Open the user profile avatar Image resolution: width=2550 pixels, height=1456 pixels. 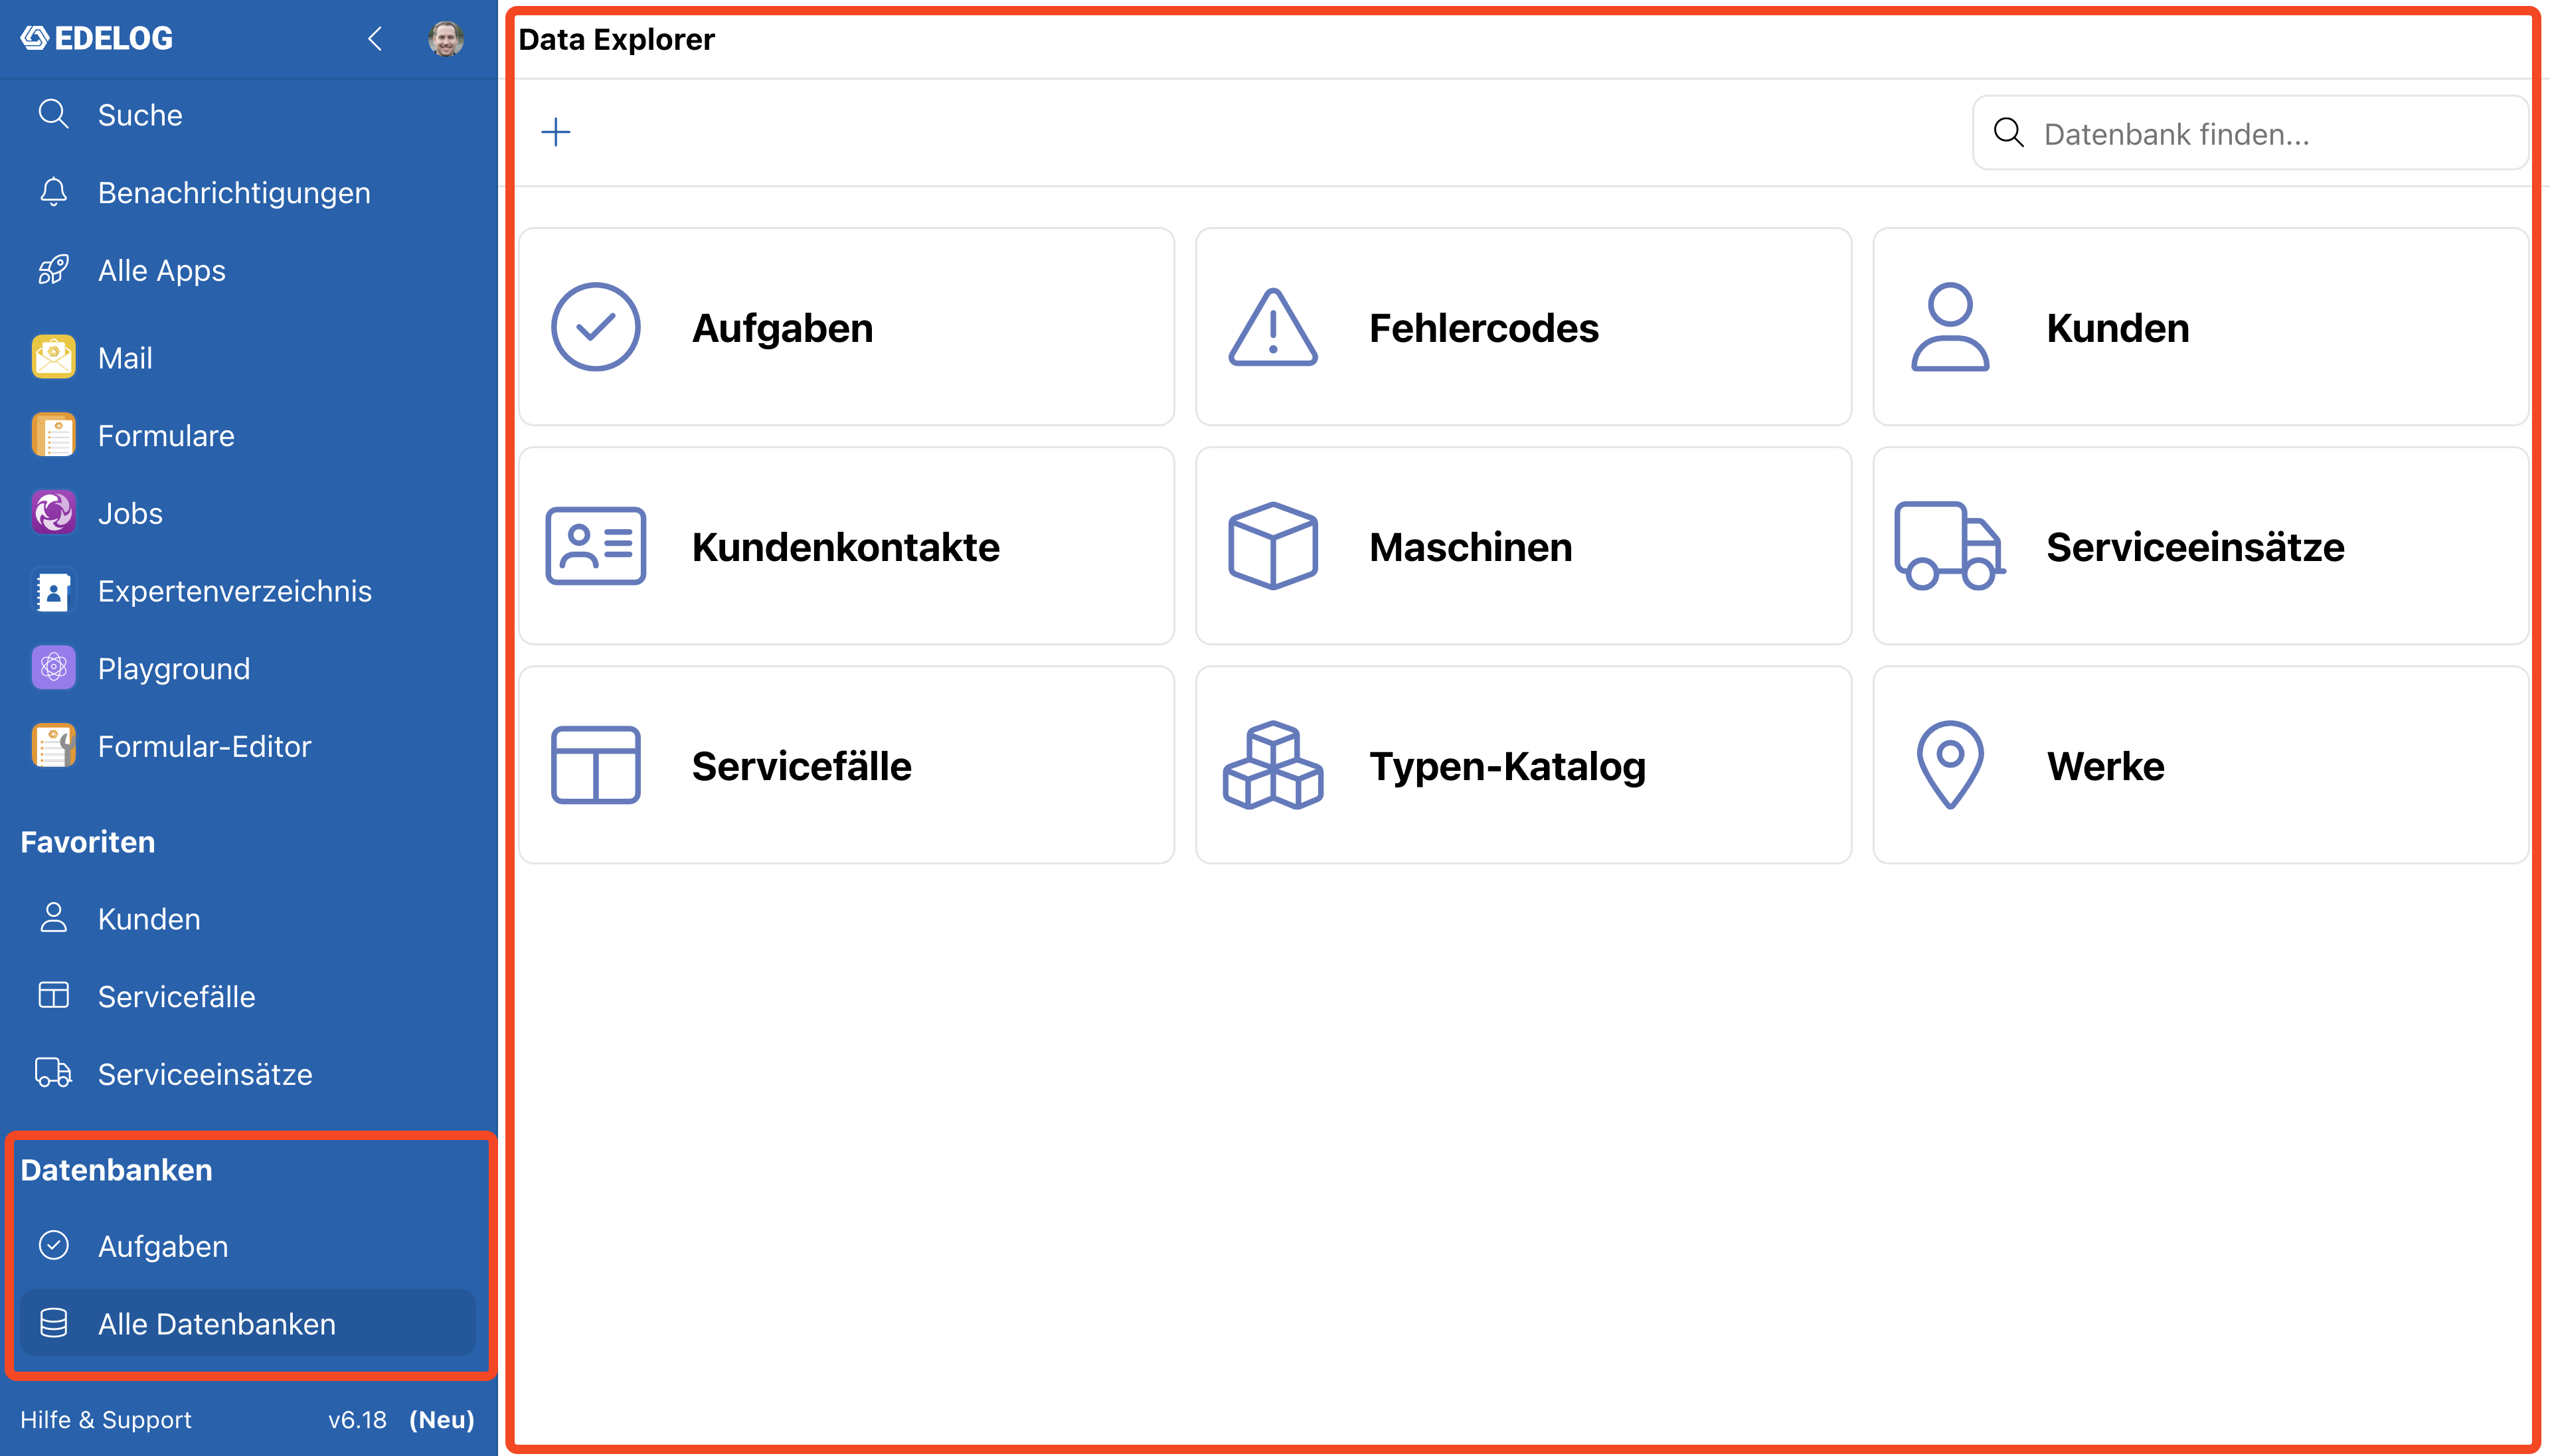[x=446, y=39]
